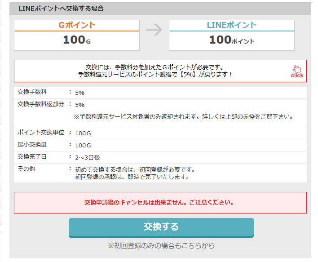The image size is (318, 262).
Task: Click the 初回登録の承認は、即時で完了 text
Action: 132,177
